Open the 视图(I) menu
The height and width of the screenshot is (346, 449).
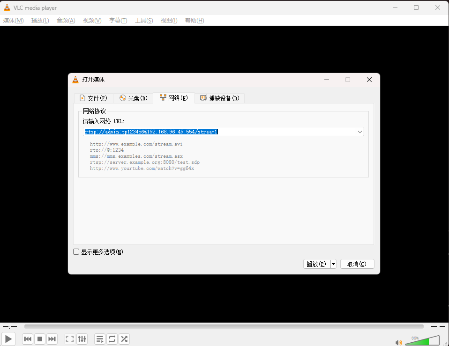point(169,20)
